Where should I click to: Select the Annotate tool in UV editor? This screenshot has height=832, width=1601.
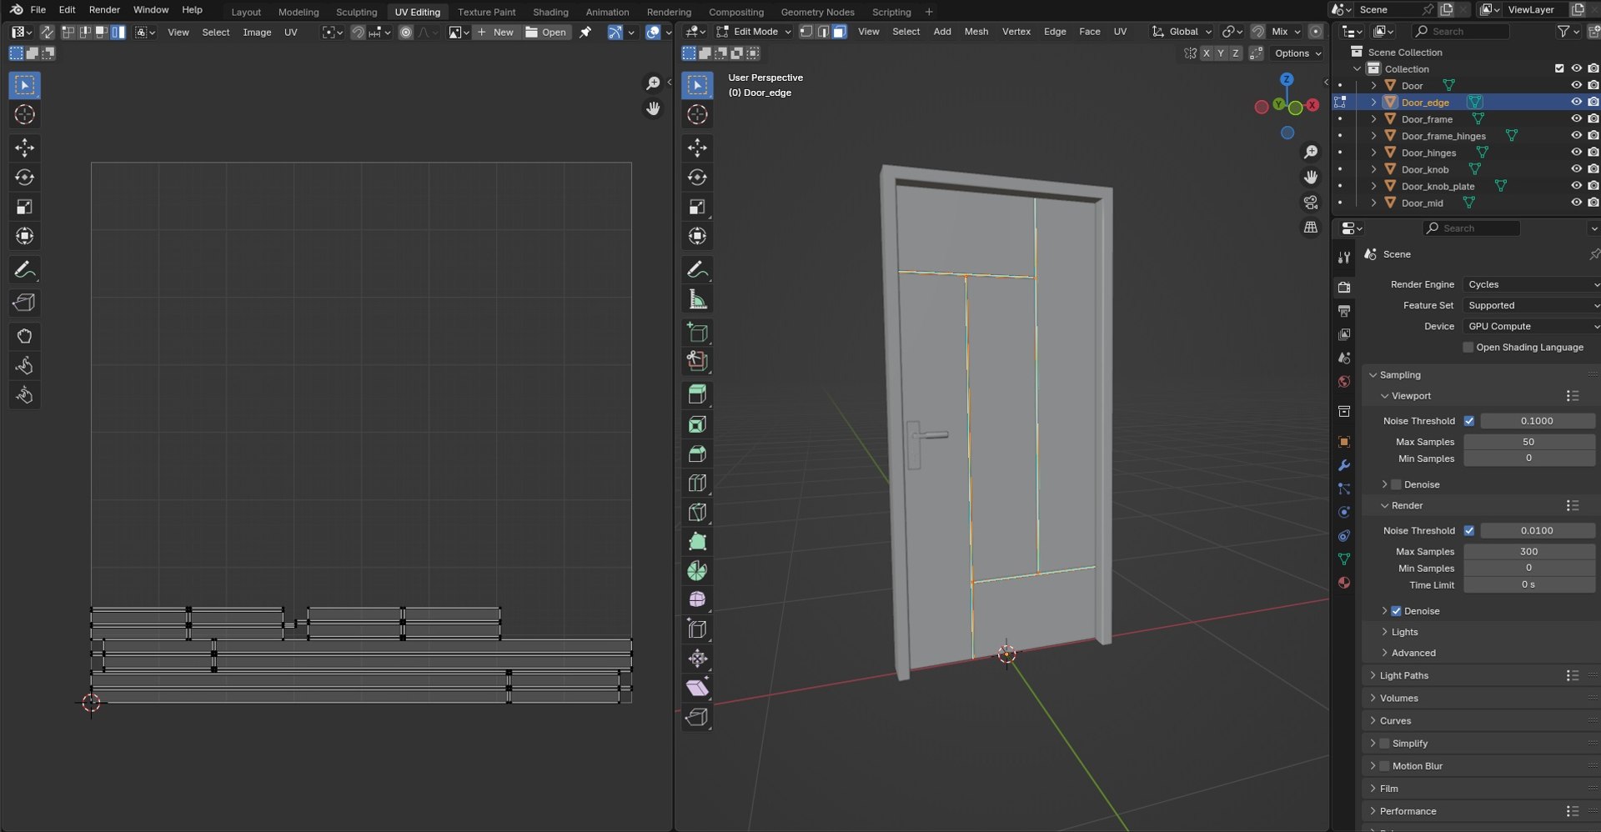(x=24, y=270)
